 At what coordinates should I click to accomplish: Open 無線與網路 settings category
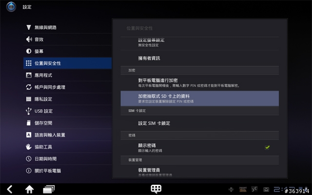point(67,27)
